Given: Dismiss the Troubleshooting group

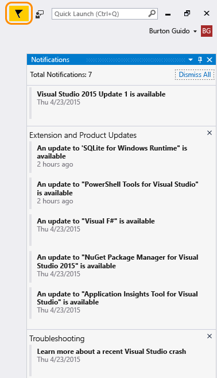Looking at the screenshot, I should [210, 336].
